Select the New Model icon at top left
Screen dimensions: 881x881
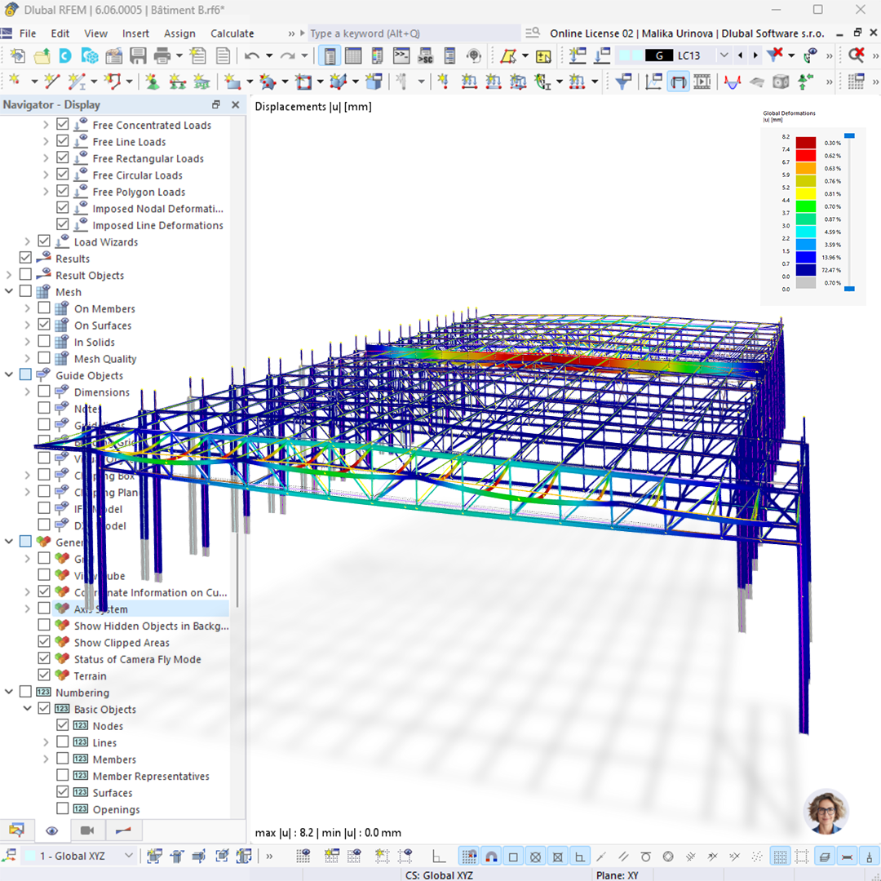click(x=18, y=55)
